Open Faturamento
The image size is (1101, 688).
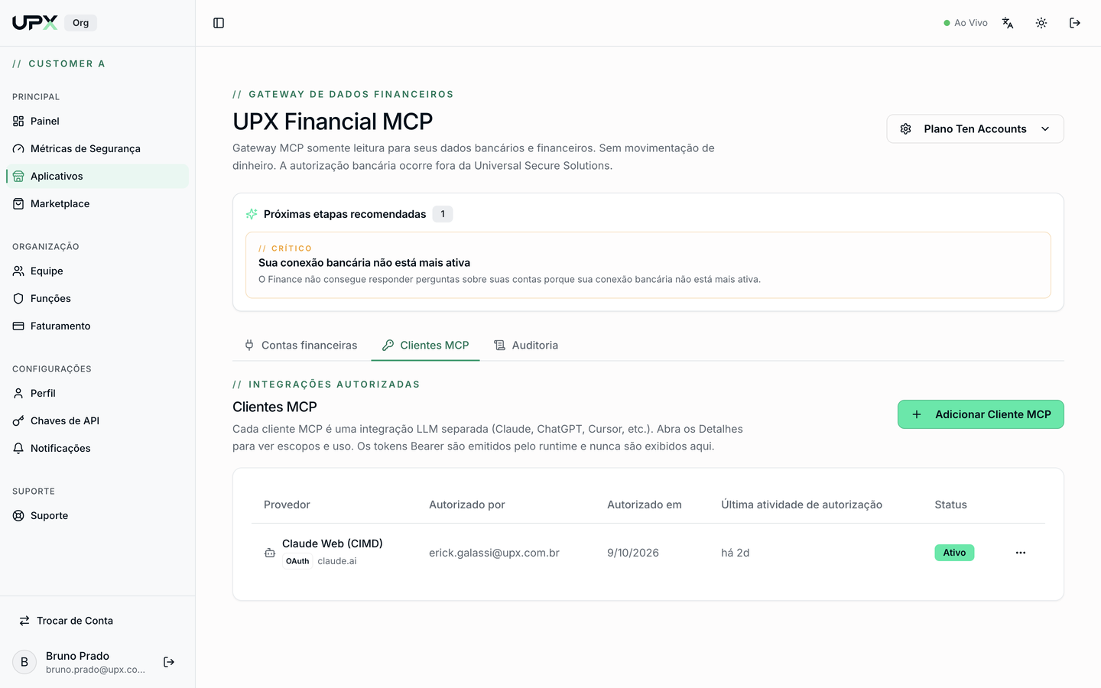click(x=97, y=326)
